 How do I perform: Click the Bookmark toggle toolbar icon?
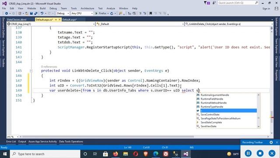tap(150, 14)
